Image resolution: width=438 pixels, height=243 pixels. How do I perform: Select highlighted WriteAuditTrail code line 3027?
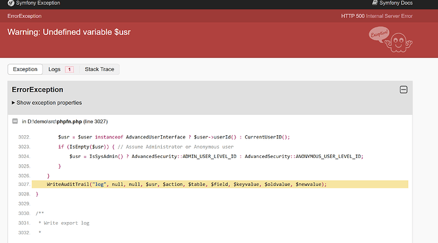[x=220, y=185]
